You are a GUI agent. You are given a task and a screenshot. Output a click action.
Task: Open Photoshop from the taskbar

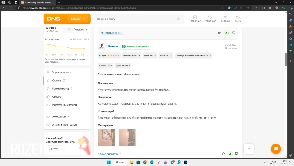[x=186, y=162]
